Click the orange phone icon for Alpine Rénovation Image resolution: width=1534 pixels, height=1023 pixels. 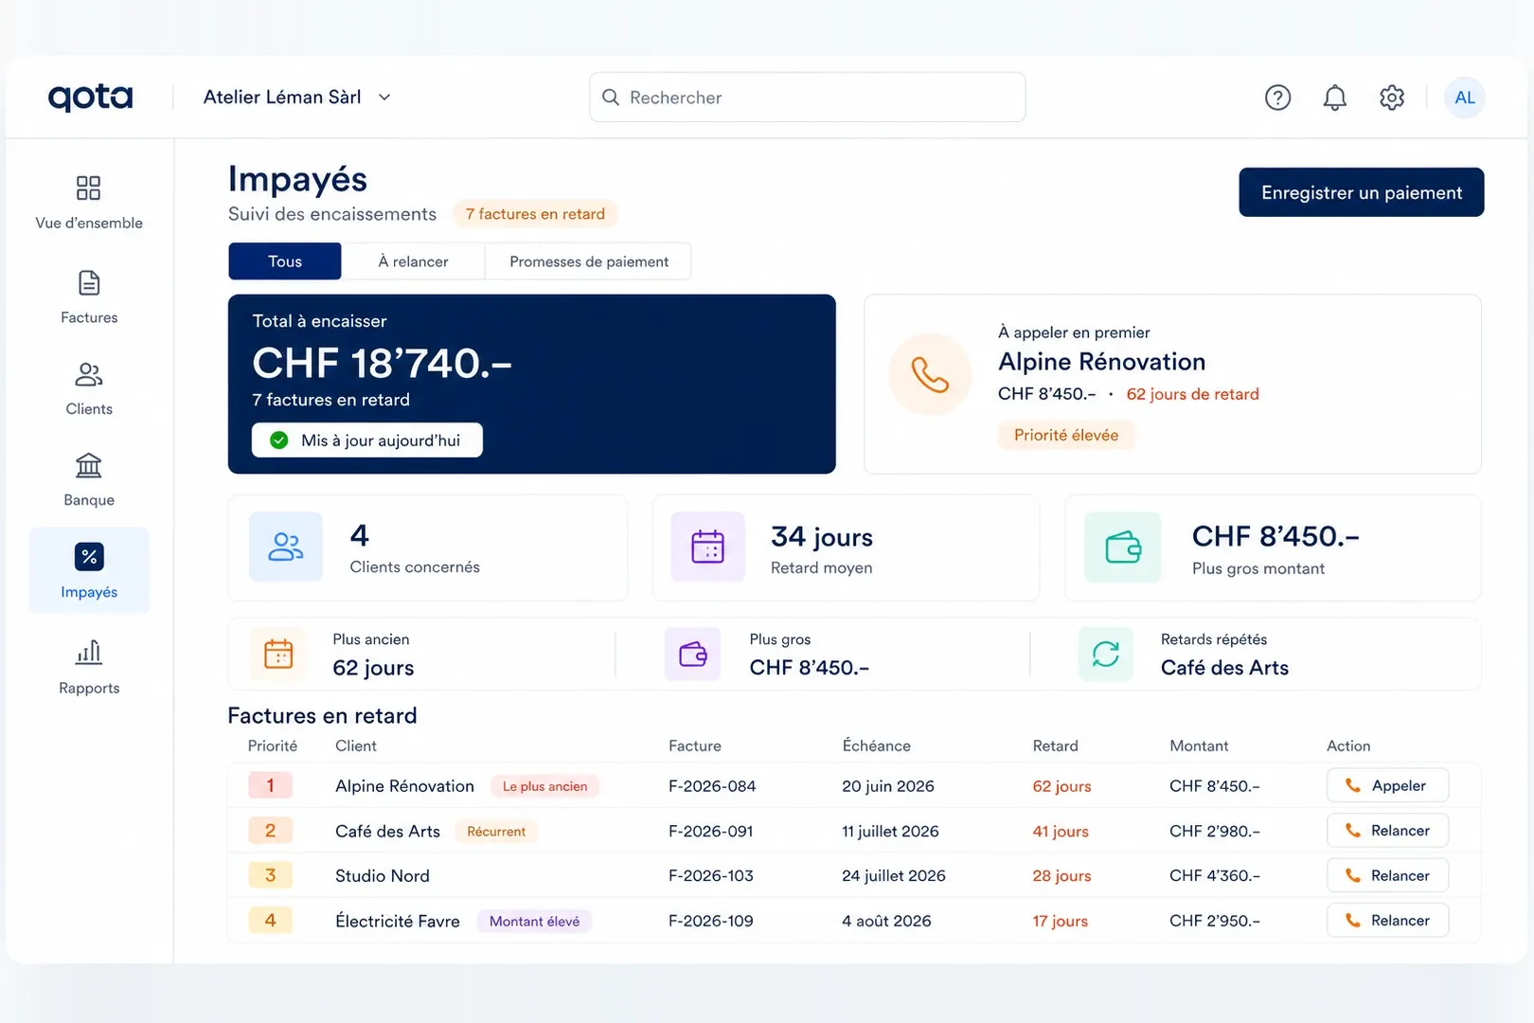click(930, 375)
